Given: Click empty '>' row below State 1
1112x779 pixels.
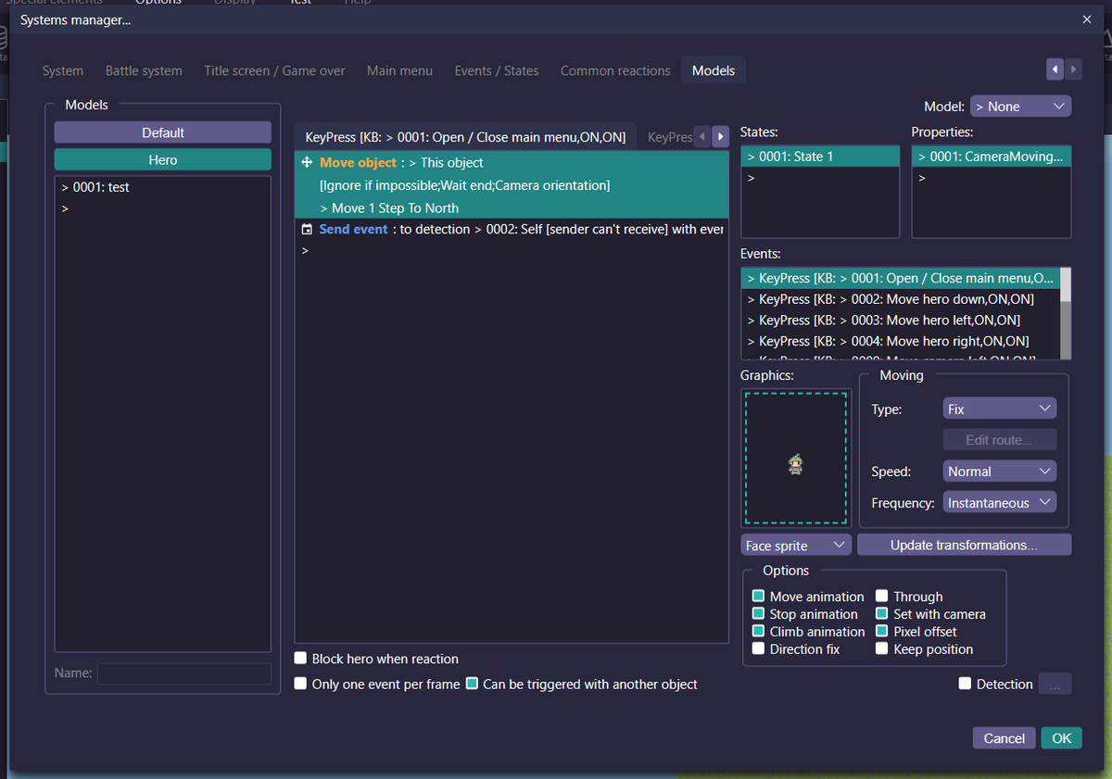Looking at the screenshot, I should click(x=820, y=177).
